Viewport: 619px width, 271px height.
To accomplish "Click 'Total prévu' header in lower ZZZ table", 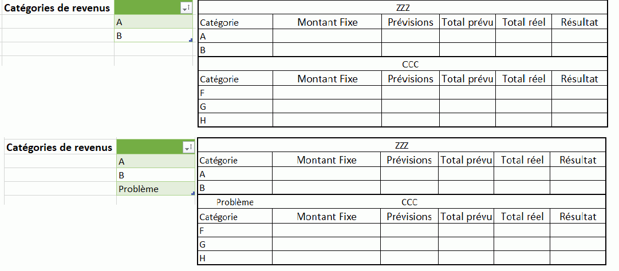I will (x=466, y=160).
